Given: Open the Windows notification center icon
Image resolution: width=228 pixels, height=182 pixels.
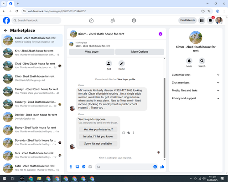Looking at the screenshot, I should tap(222, 178).
